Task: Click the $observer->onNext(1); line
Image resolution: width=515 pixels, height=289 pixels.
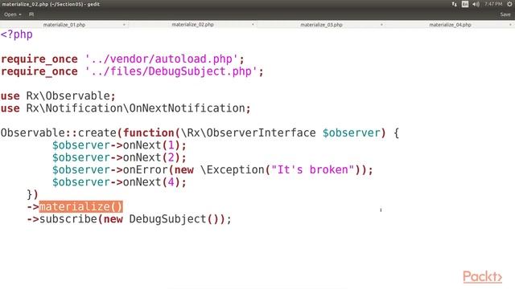Action: (119, 145)
